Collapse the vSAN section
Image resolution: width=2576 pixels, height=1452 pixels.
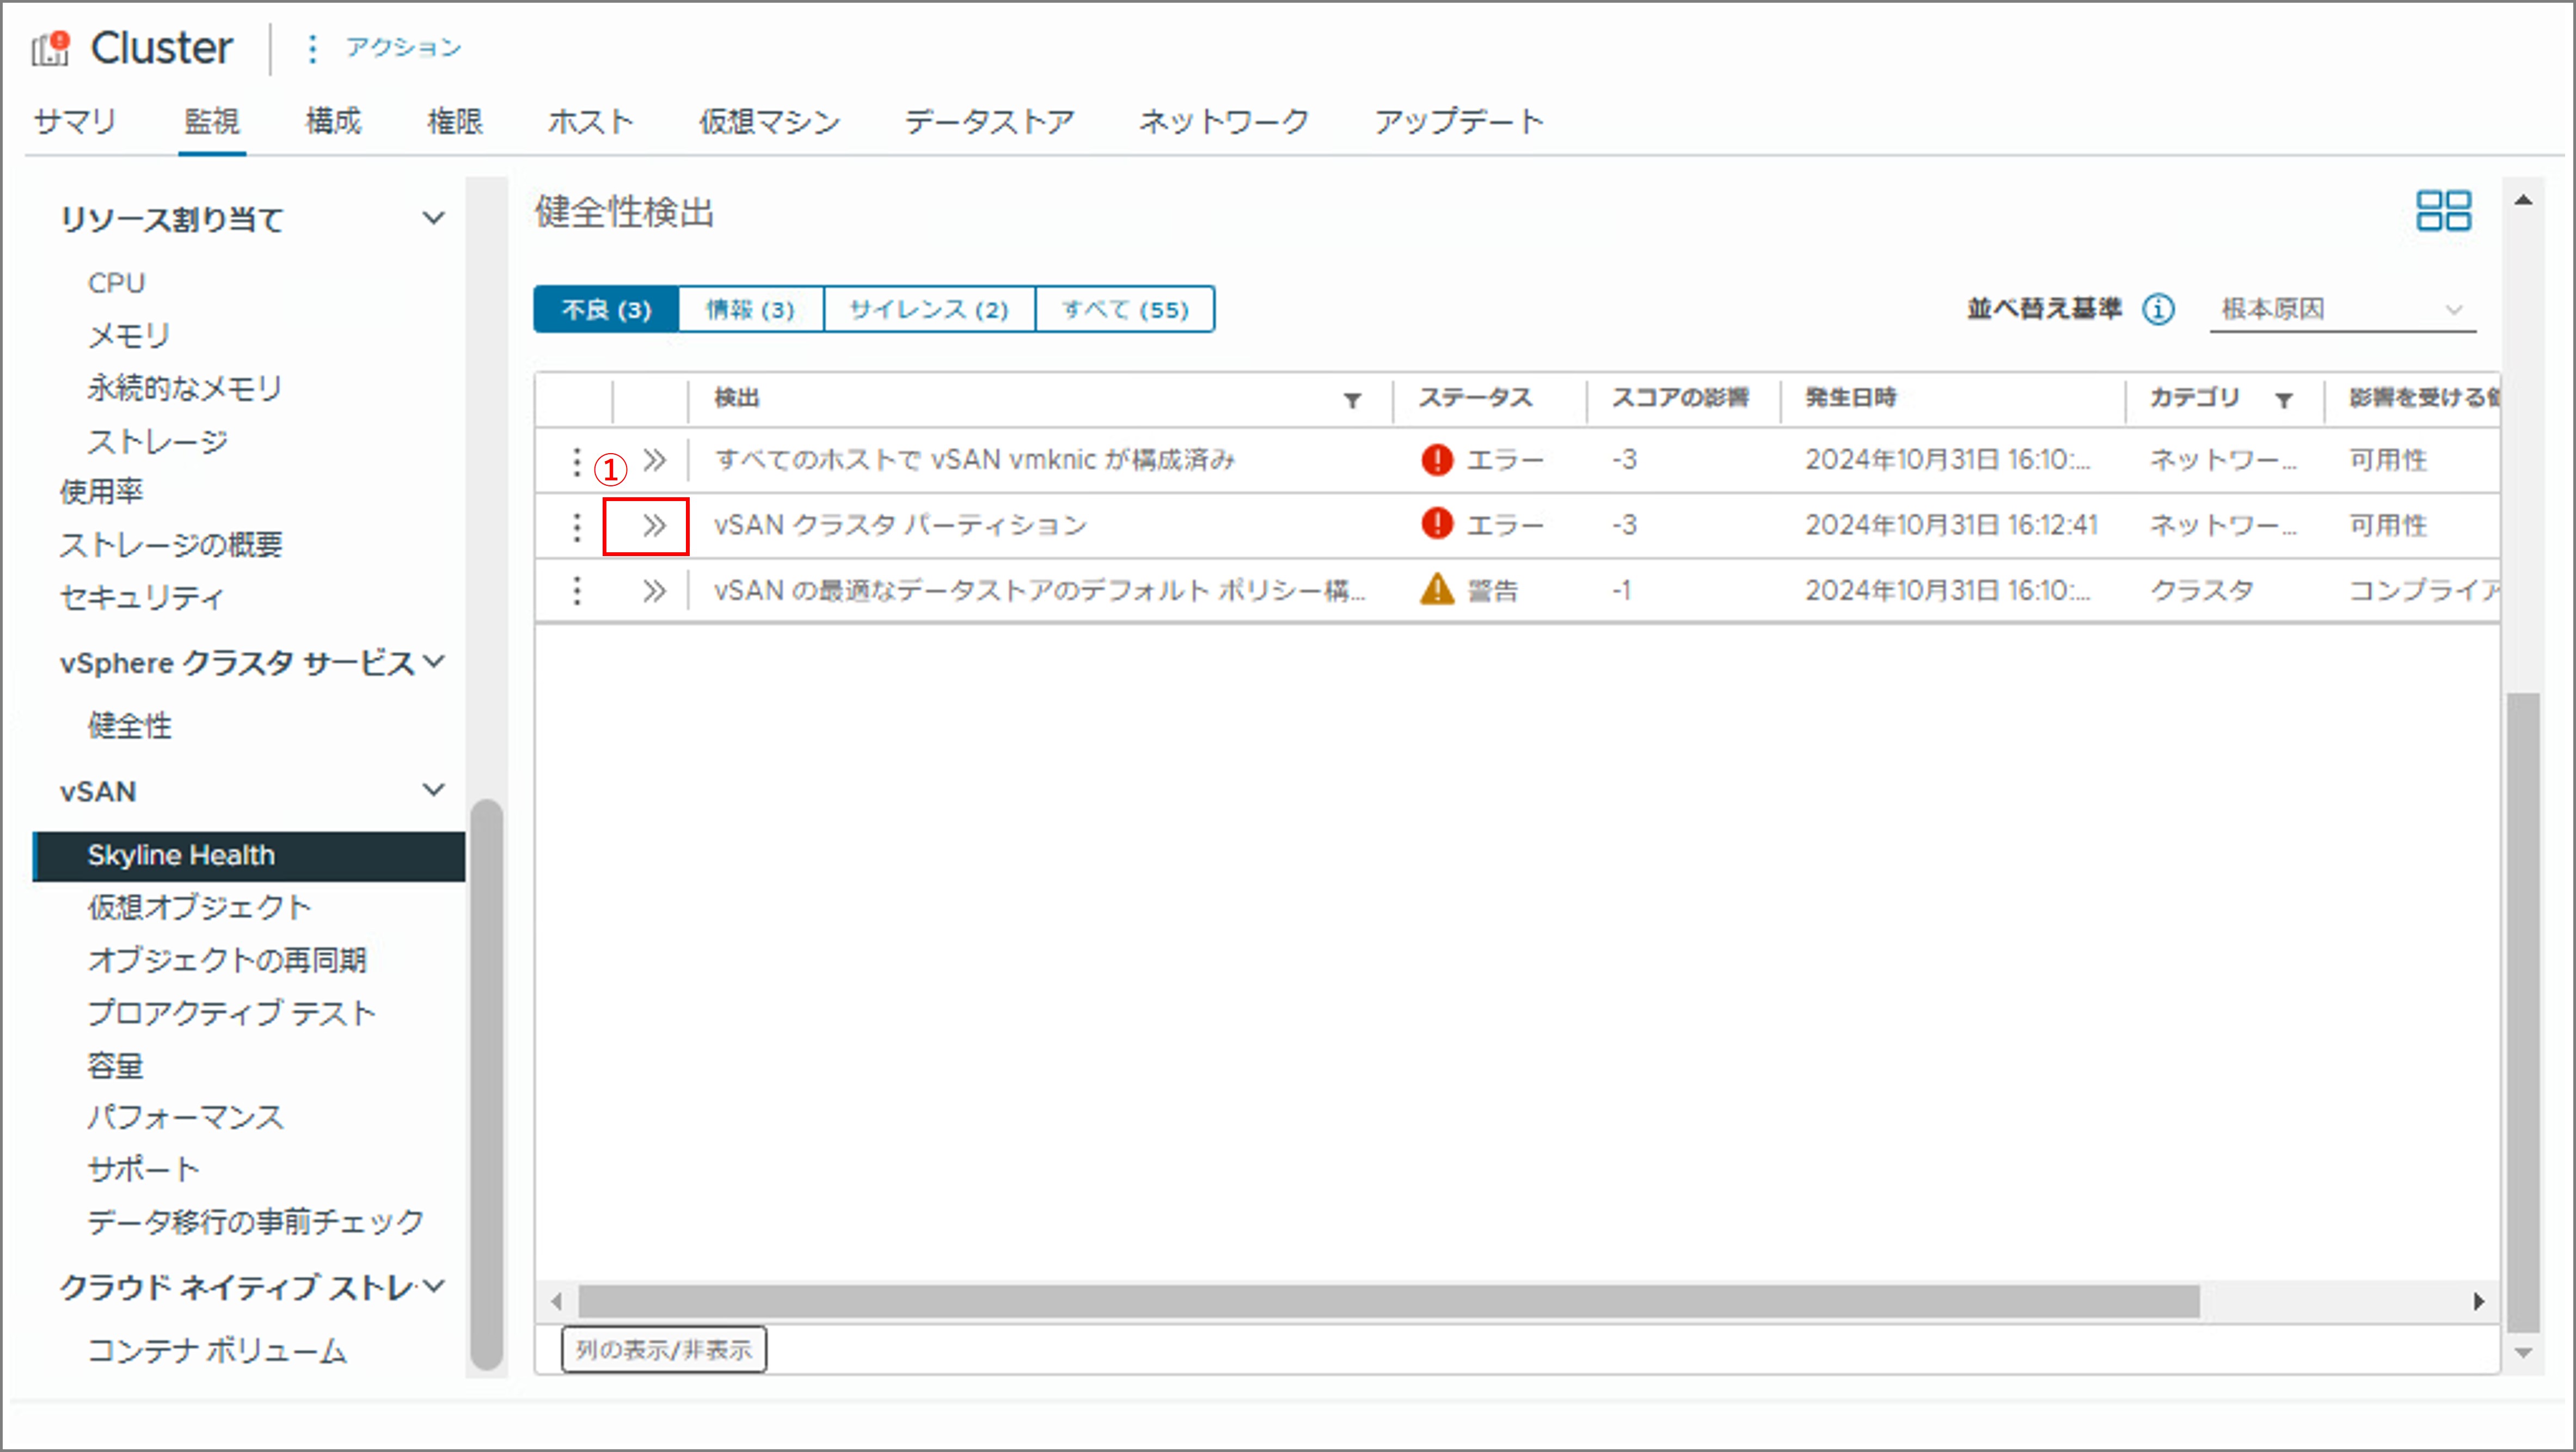[x=433, y=790]
